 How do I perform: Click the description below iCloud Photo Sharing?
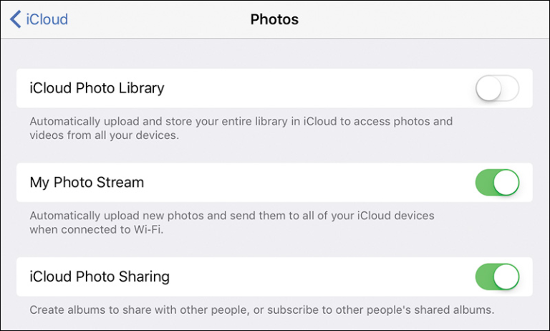(262, 310)
